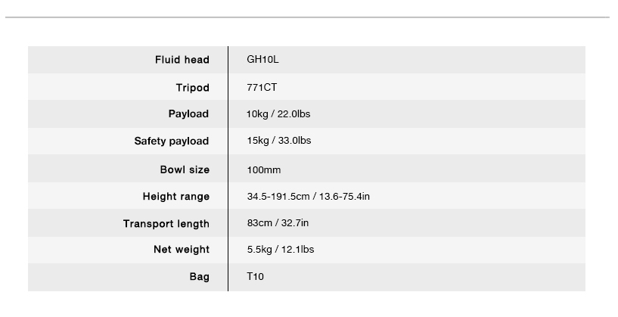Click the "Safety payload" row label
Image resolution: width=618 pixels, height=317 pixels.
pyautogui.click(x=171, y=141)
